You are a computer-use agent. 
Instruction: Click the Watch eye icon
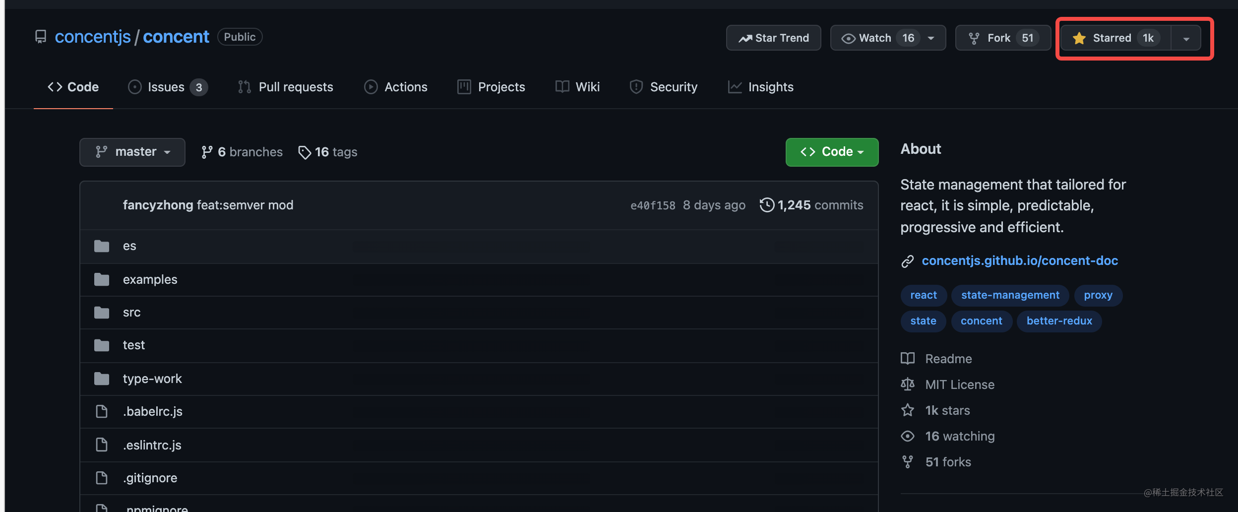[x=848, y=38]
